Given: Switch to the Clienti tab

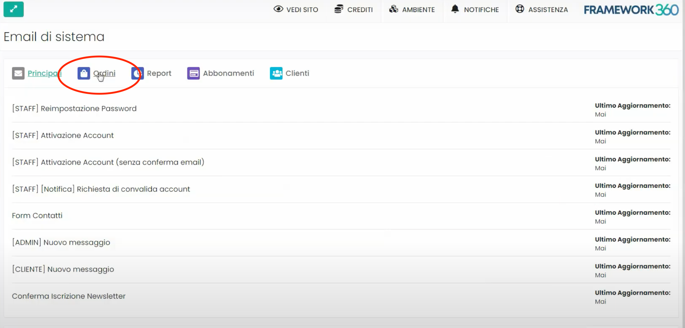Looking at the screenshot, I should click(x=297, y=73).
